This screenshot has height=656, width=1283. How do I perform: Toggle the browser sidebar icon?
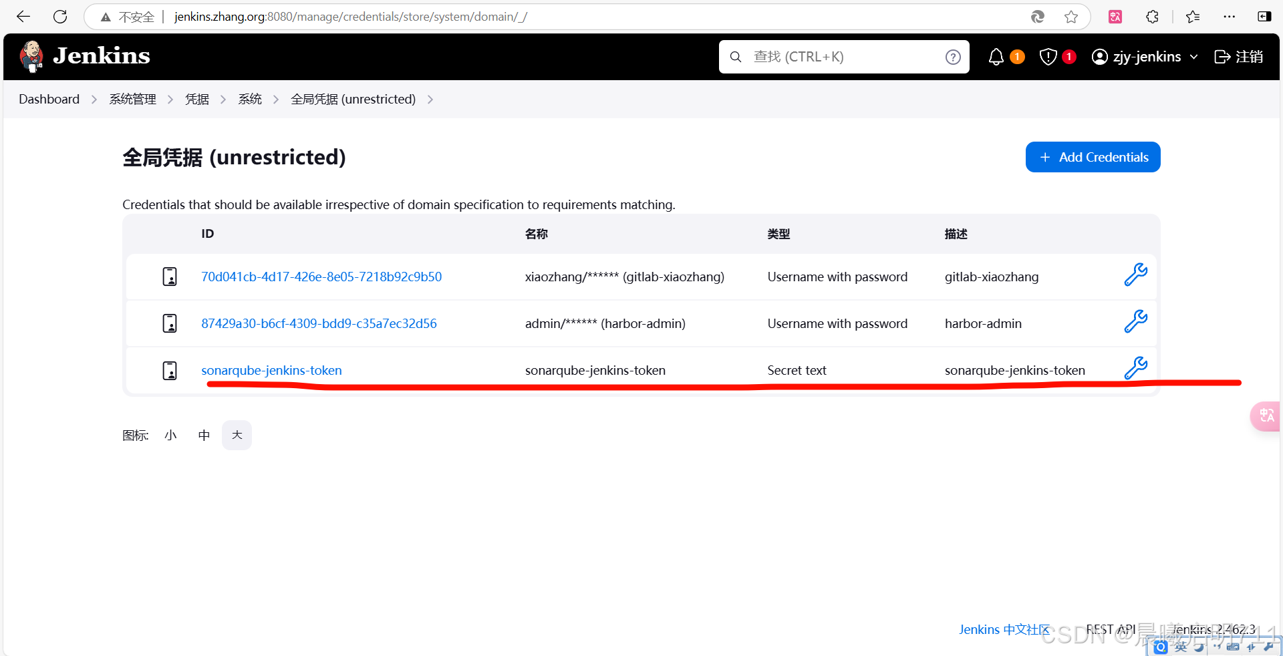(x=1264, y=17)
